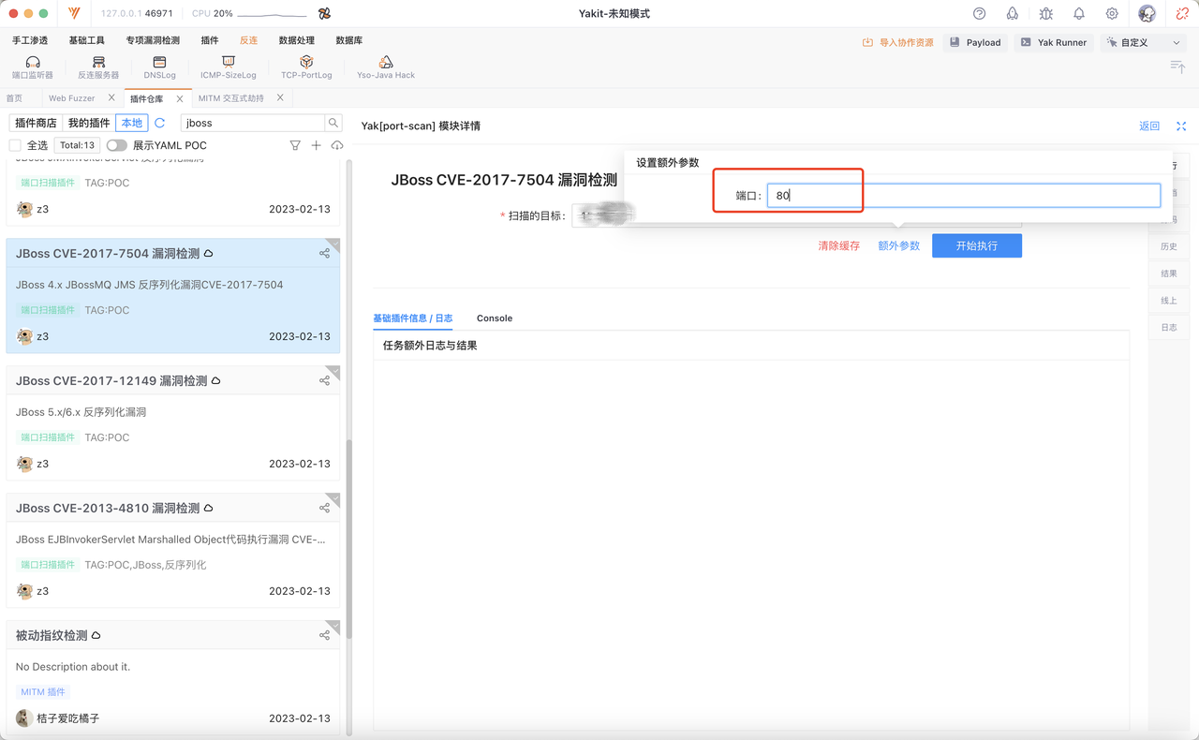Open the Console tab
Viewport: 1199px width, 740px height.
coord(495,318)
